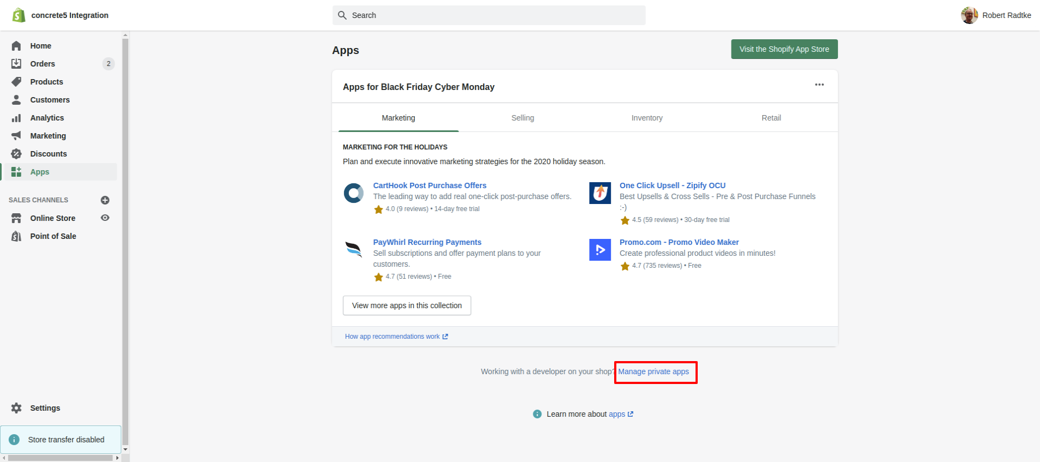Open PayWhirl Recurring Payments link
This screenshot has width=1040, height=462.
(427, 242)
